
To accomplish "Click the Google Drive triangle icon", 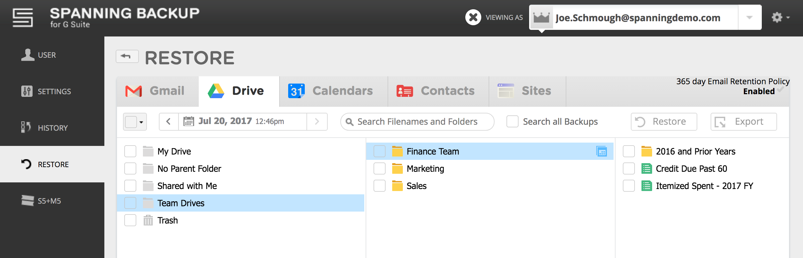I will point(216,91).
